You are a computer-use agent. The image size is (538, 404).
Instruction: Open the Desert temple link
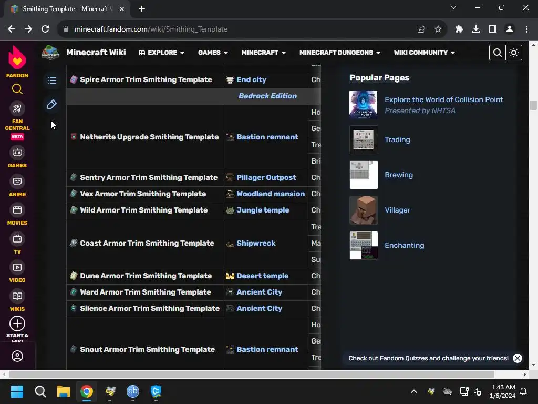(263, 276)
